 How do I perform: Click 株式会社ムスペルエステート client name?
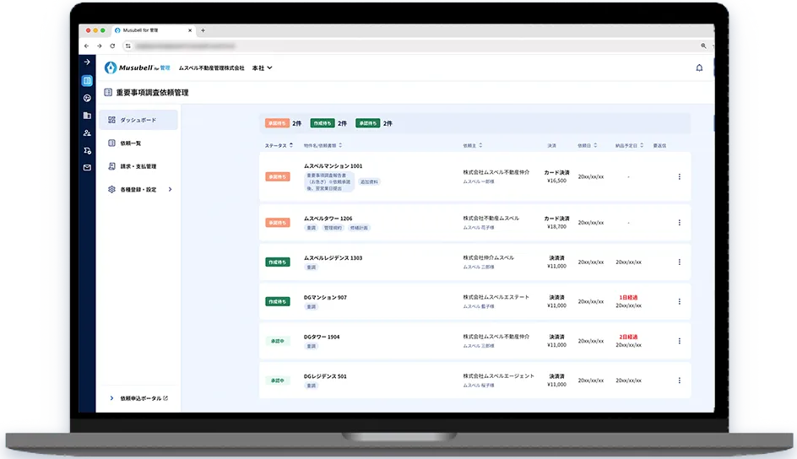coord(496,297)
